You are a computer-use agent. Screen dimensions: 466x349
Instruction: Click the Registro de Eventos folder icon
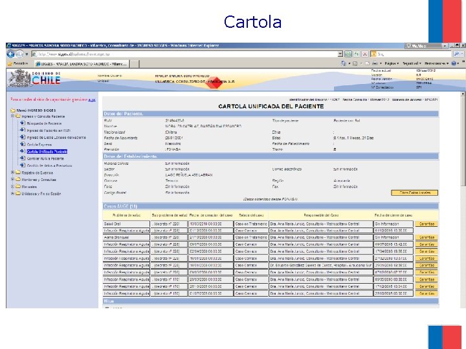click(18, 173)
